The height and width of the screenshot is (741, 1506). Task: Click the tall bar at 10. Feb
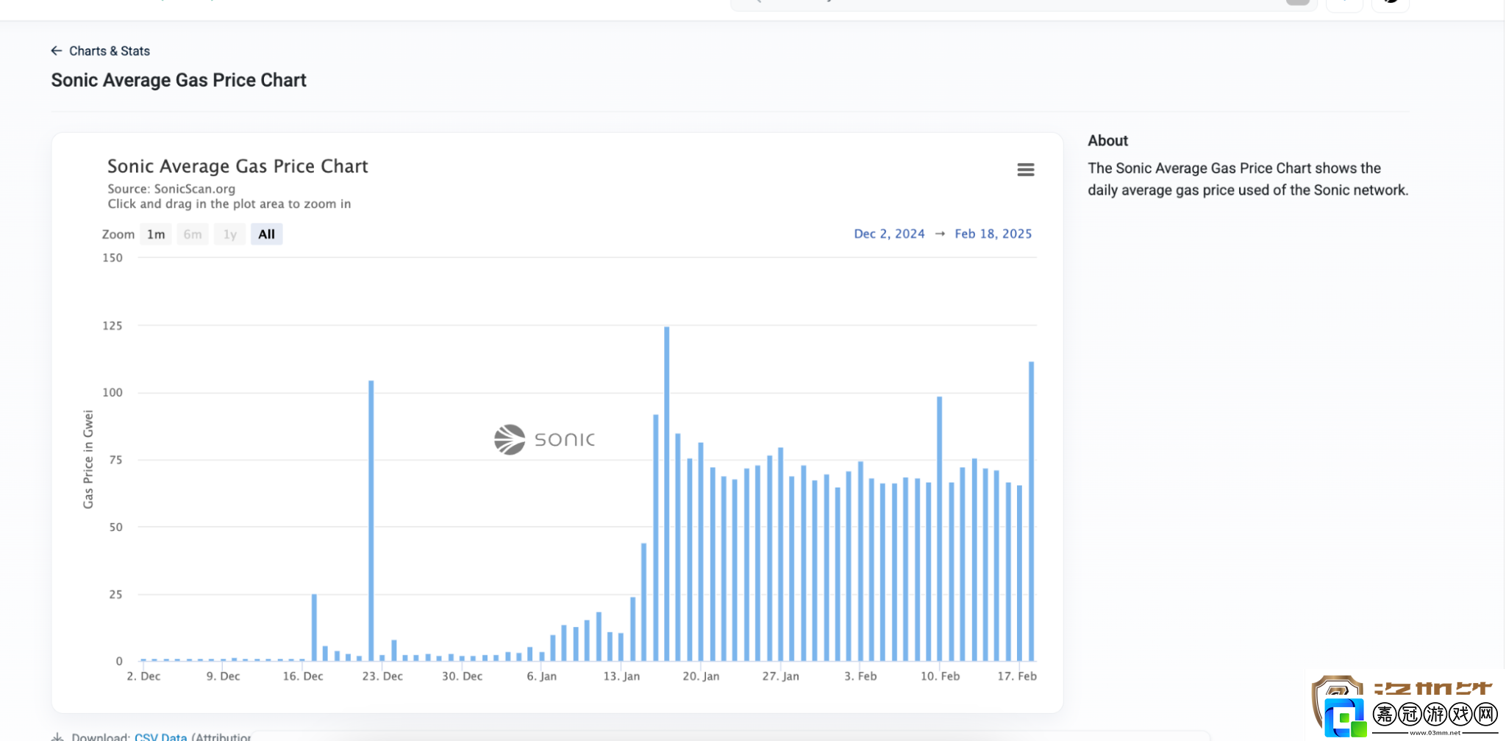coord(939,529)
